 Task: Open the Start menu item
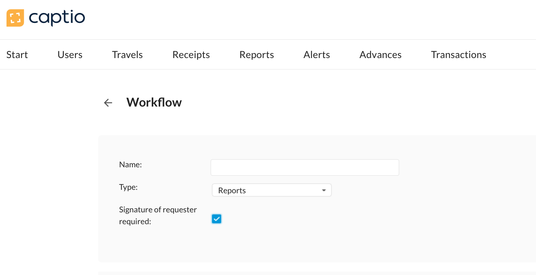(17, 55)
